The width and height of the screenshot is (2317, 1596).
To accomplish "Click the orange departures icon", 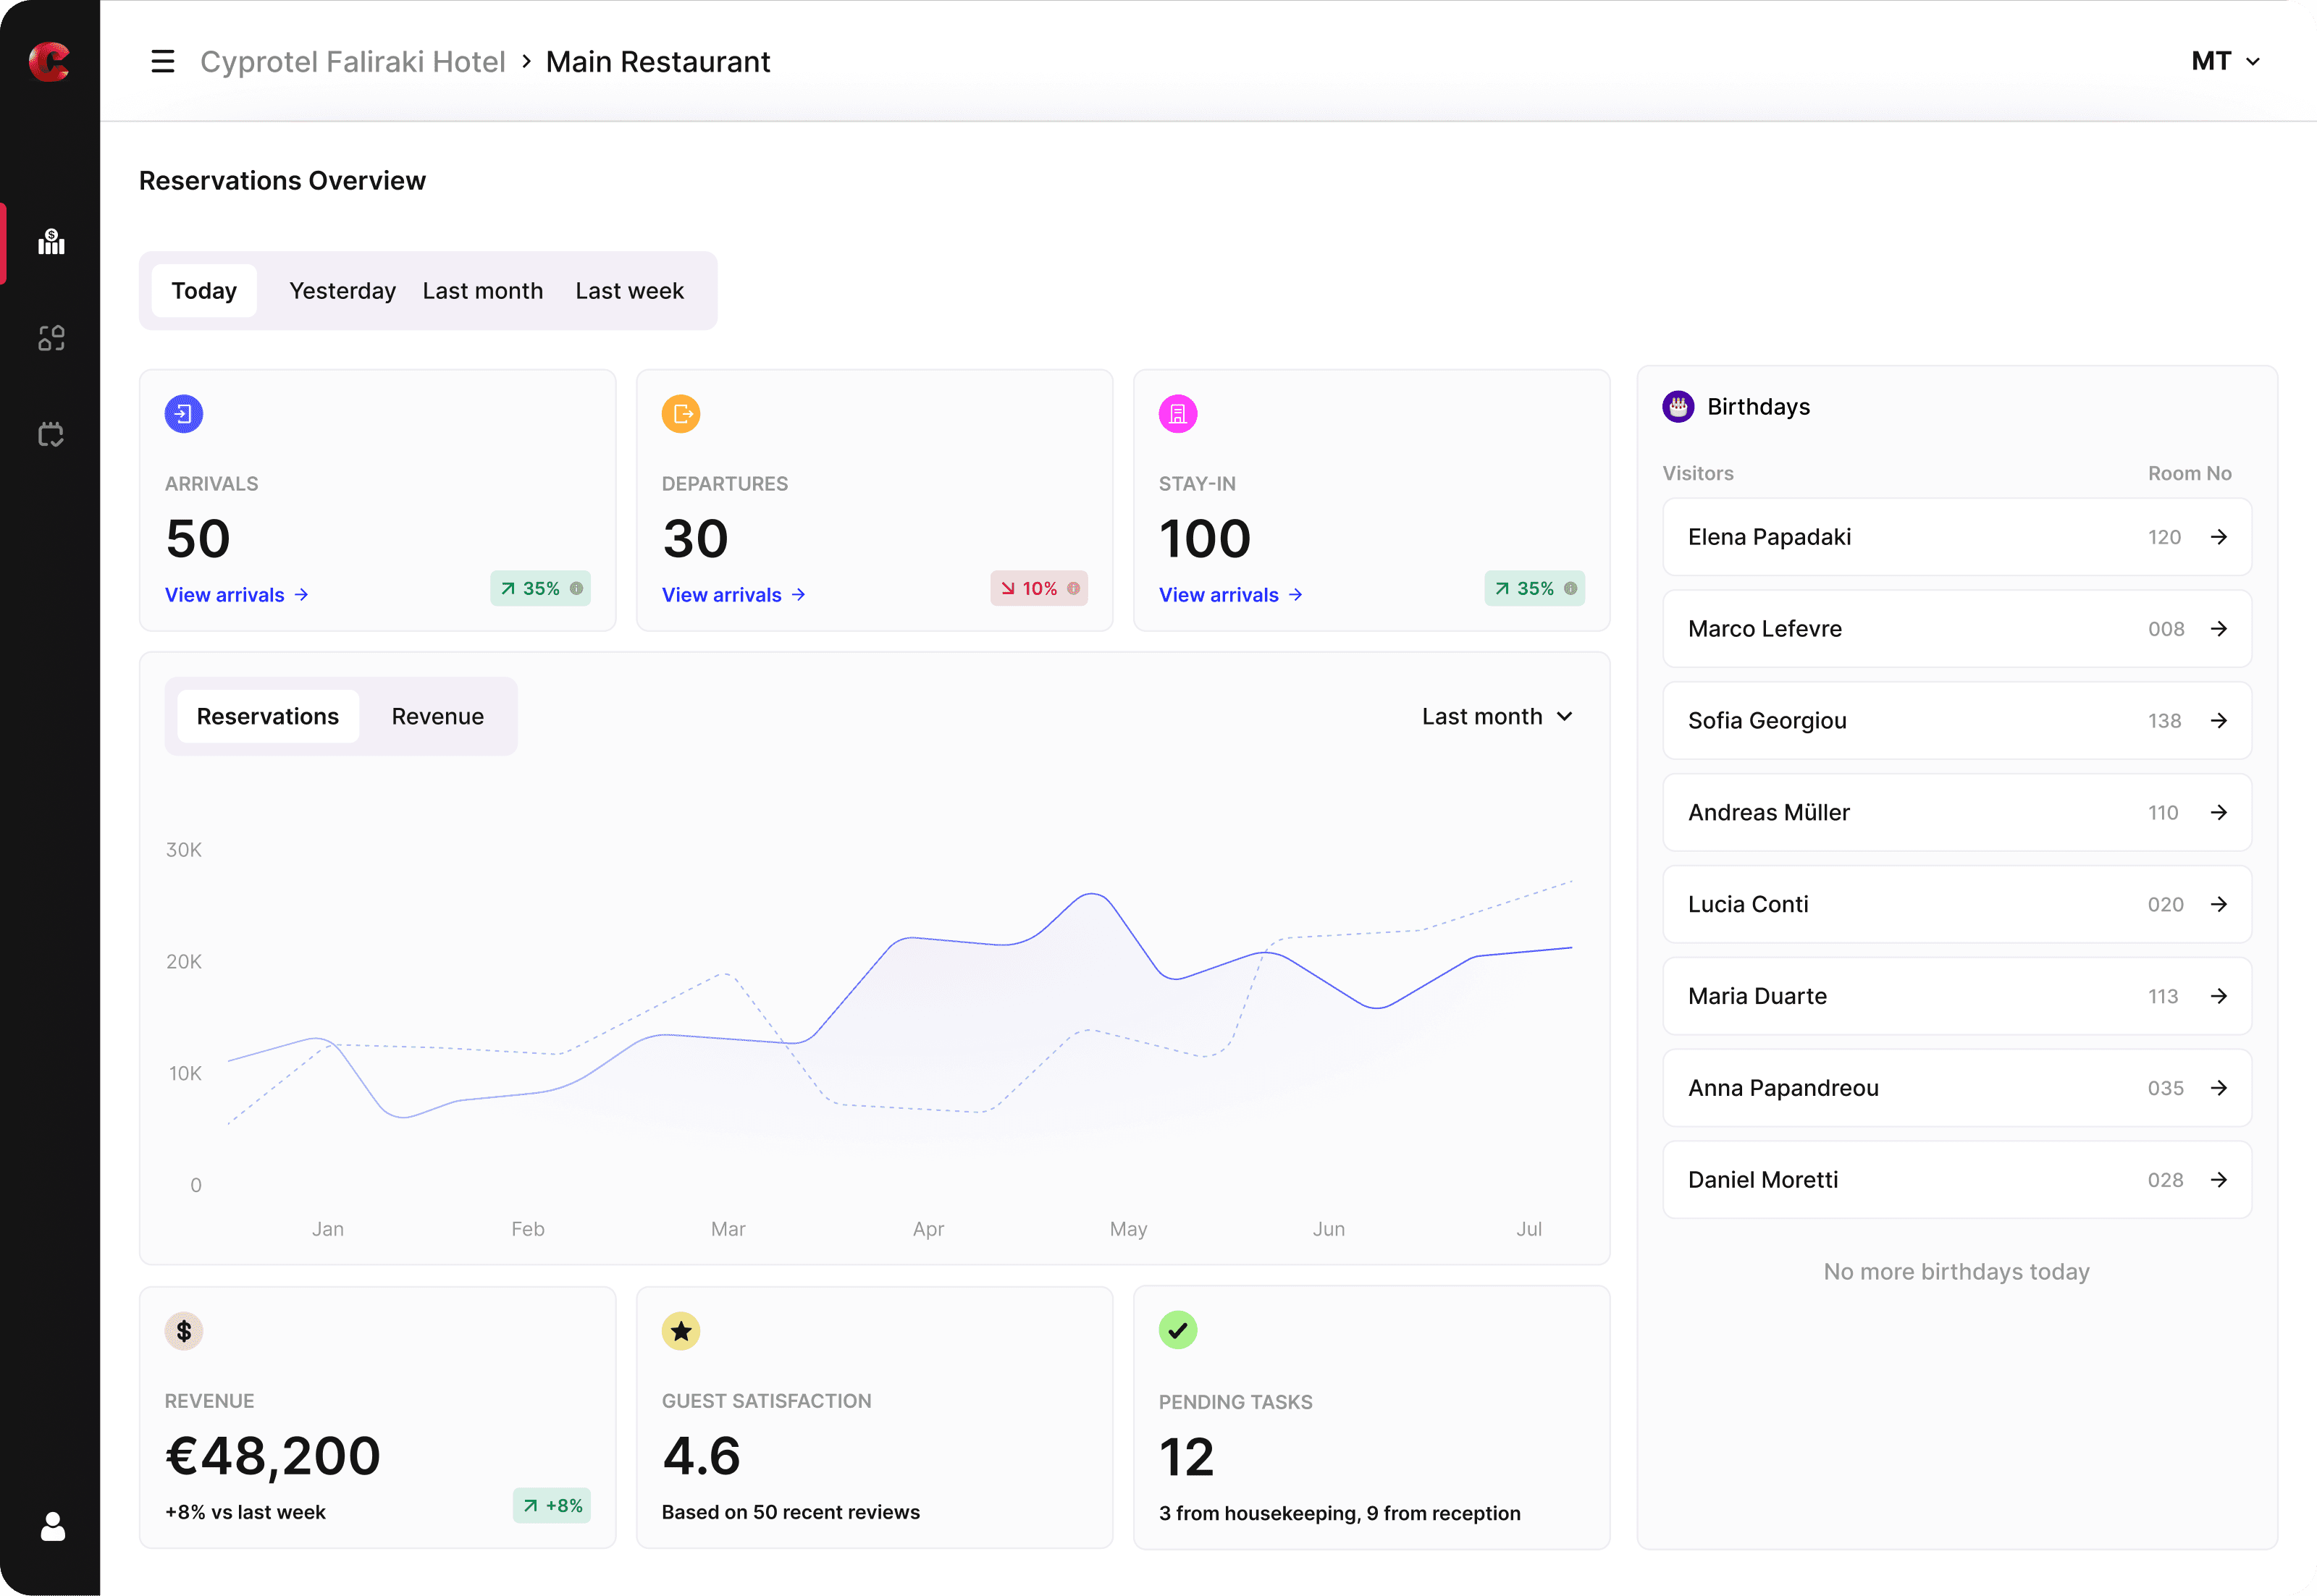I will 681,412.
